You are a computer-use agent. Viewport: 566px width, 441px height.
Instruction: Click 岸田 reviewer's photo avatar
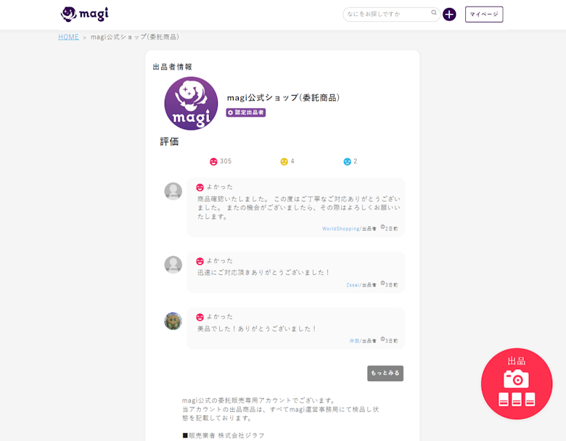[x=173, y=321]
